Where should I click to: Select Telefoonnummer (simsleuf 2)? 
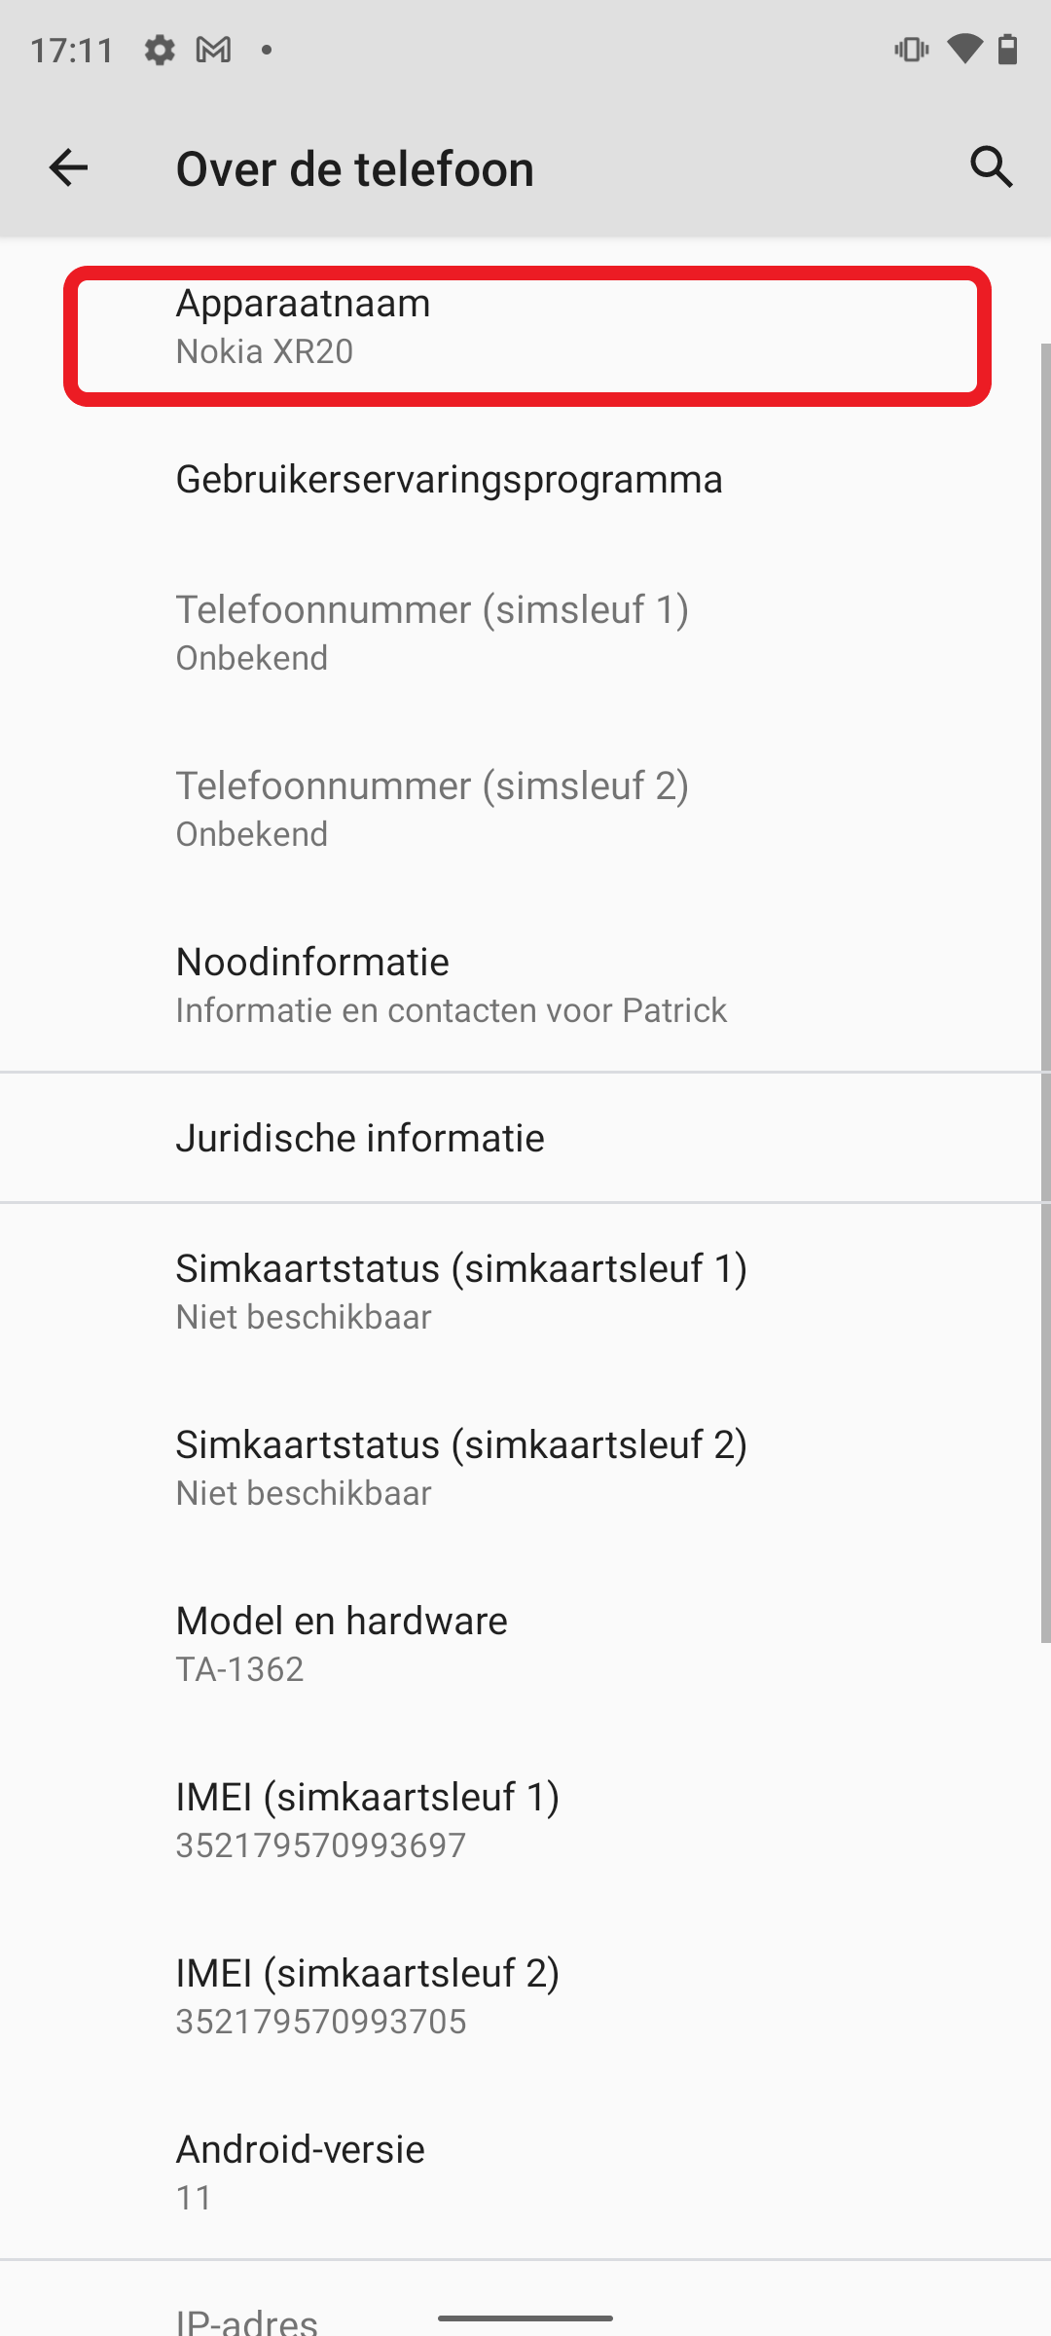525,809
